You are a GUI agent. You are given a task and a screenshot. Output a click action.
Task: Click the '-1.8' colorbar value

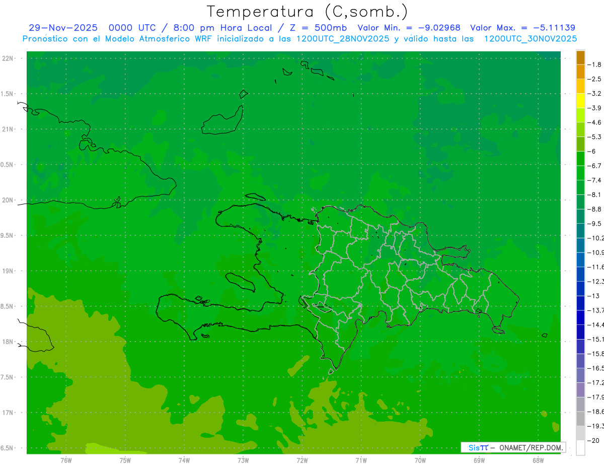point(595,64)
